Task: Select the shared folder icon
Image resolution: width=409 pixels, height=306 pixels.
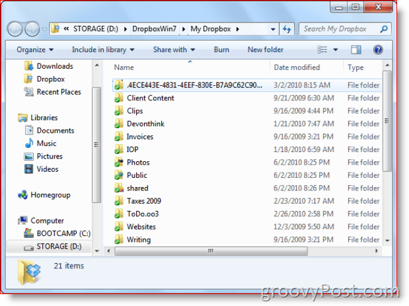Action: [119, 188]
